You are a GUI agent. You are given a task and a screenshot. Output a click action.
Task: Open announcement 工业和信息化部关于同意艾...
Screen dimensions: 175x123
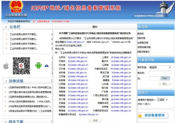[24, 48]
